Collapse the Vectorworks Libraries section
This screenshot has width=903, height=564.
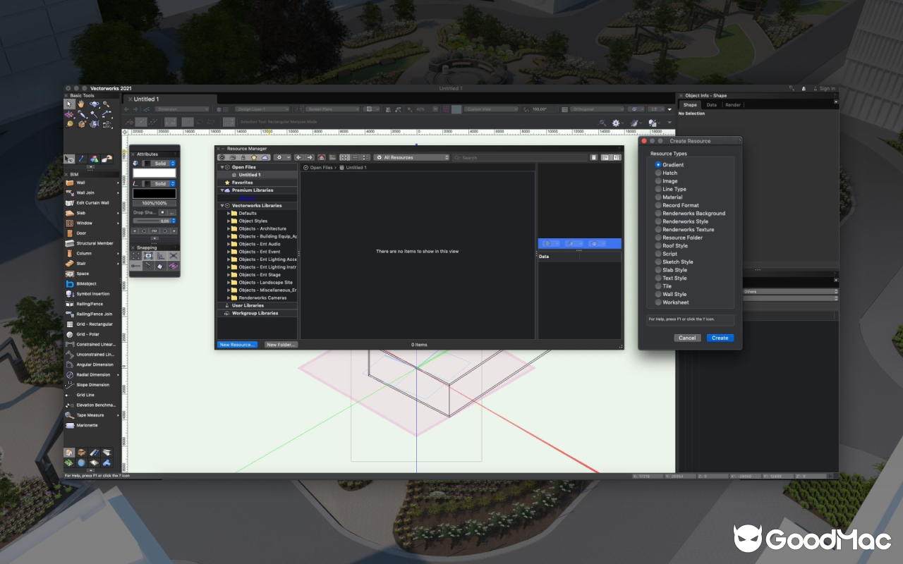(223, 204)
